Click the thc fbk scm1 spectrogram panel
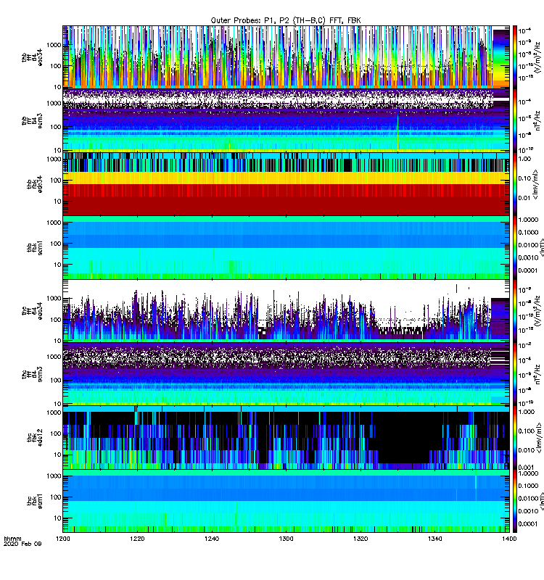 [286, 501]
